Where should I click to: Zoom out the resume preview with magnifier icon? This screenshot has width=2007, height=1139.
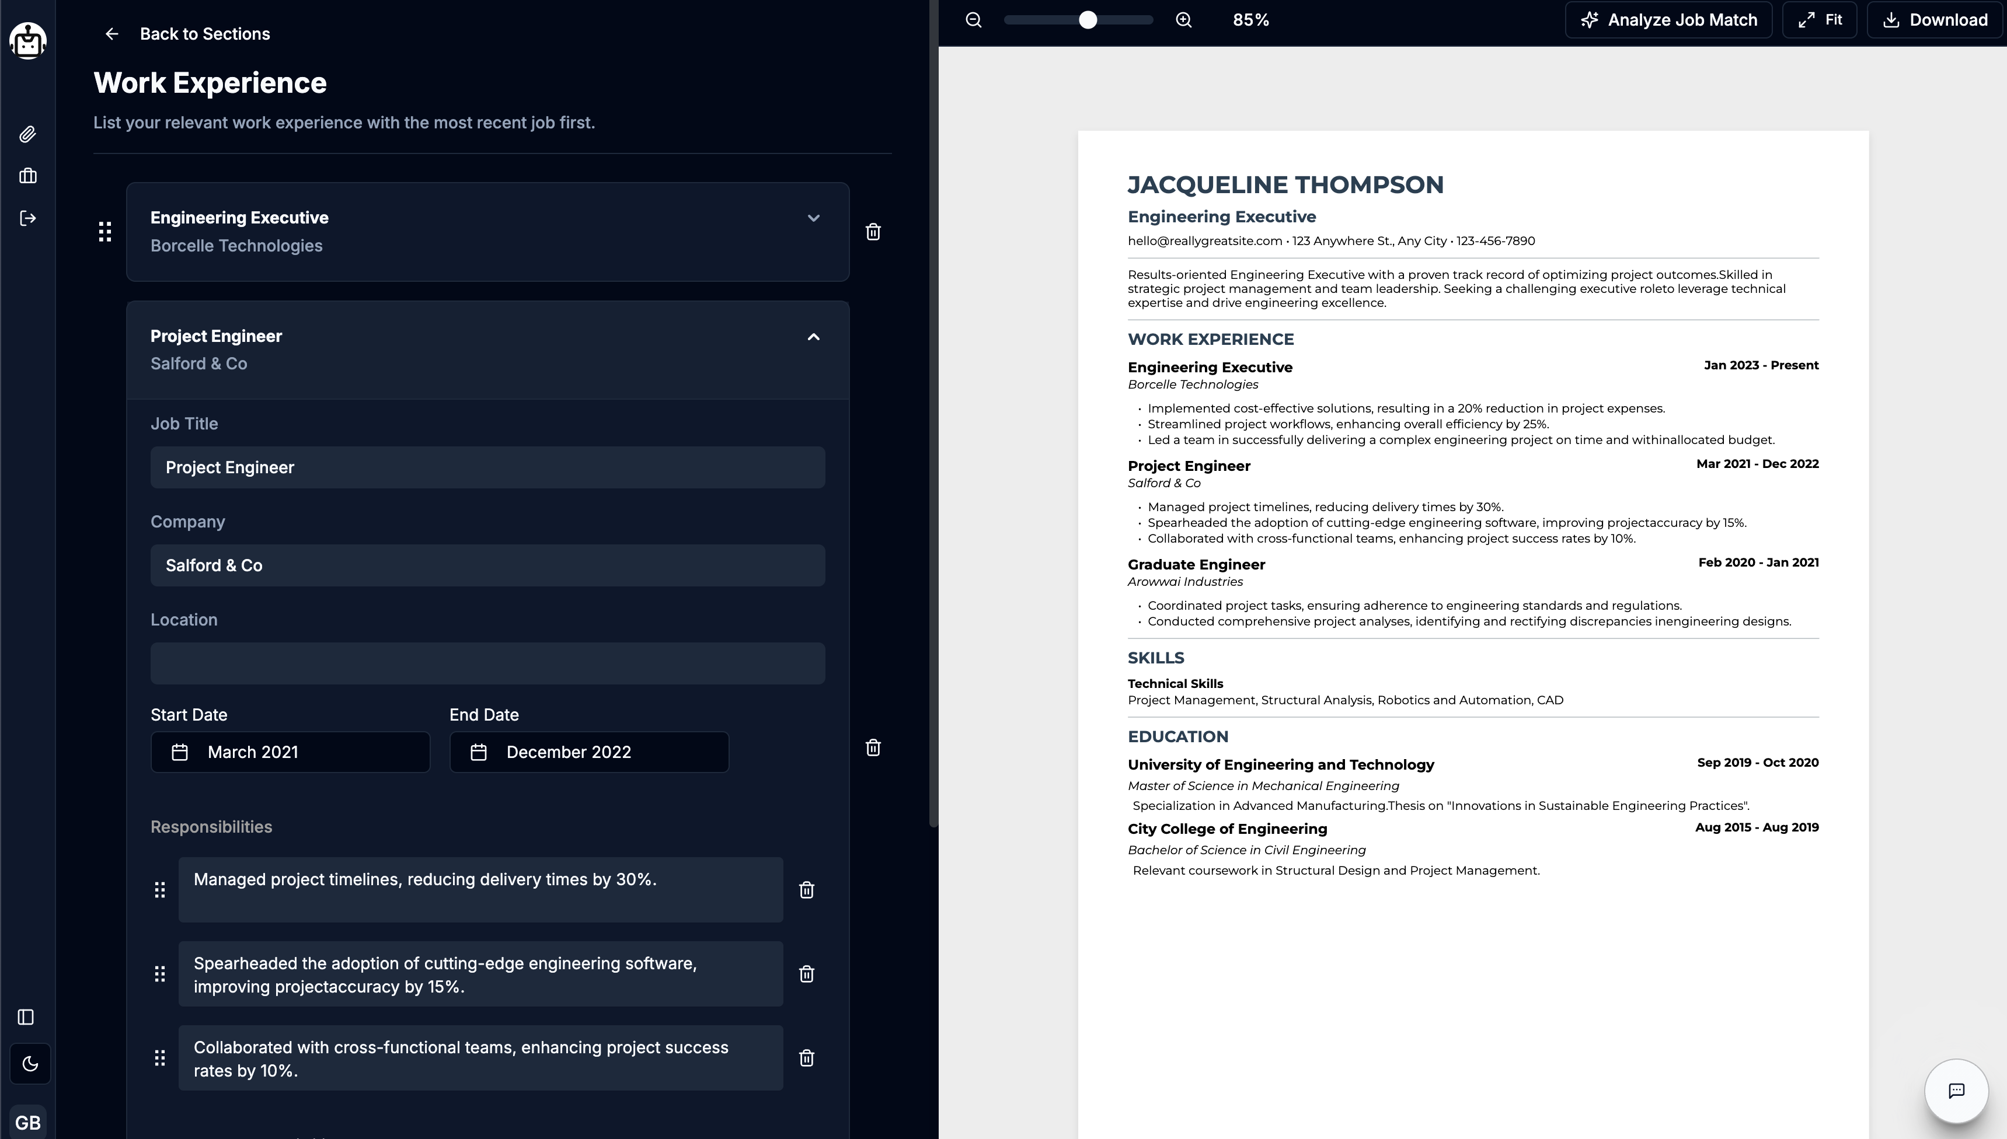[973, 20]
